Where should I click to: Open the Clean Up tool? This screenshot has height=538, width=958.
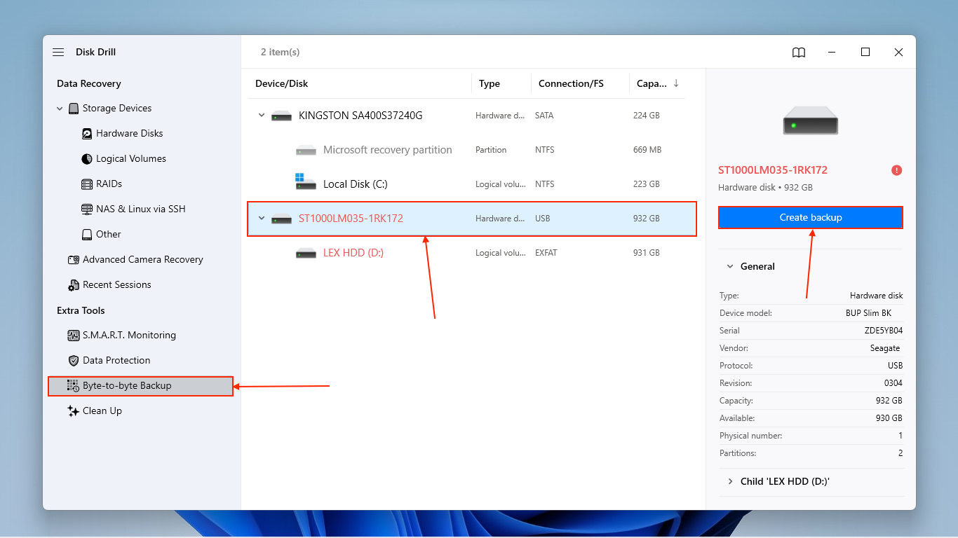(102, 411)
